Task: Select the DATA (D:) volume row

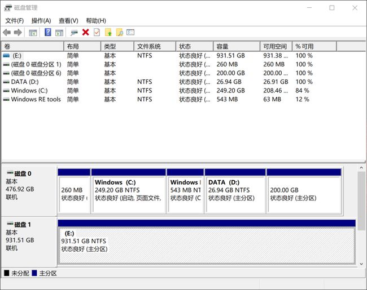Action: pos(168,82)
